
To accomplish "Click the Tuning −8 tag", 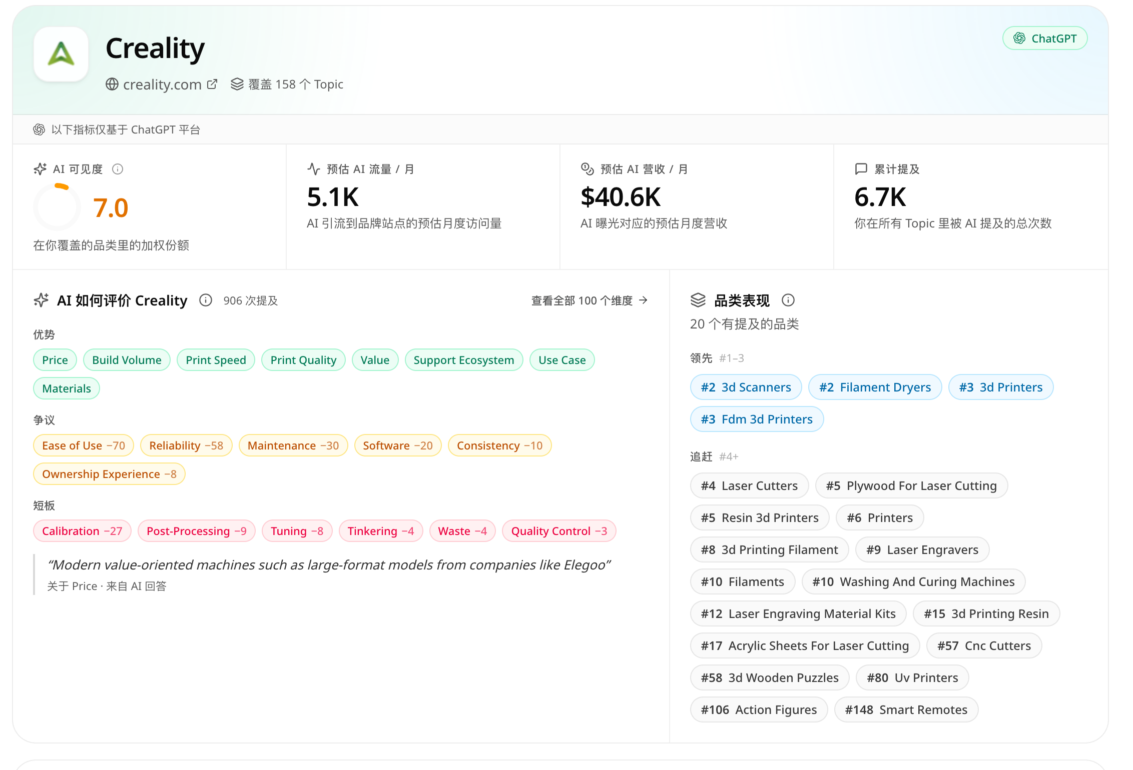I will pos(297,531).
